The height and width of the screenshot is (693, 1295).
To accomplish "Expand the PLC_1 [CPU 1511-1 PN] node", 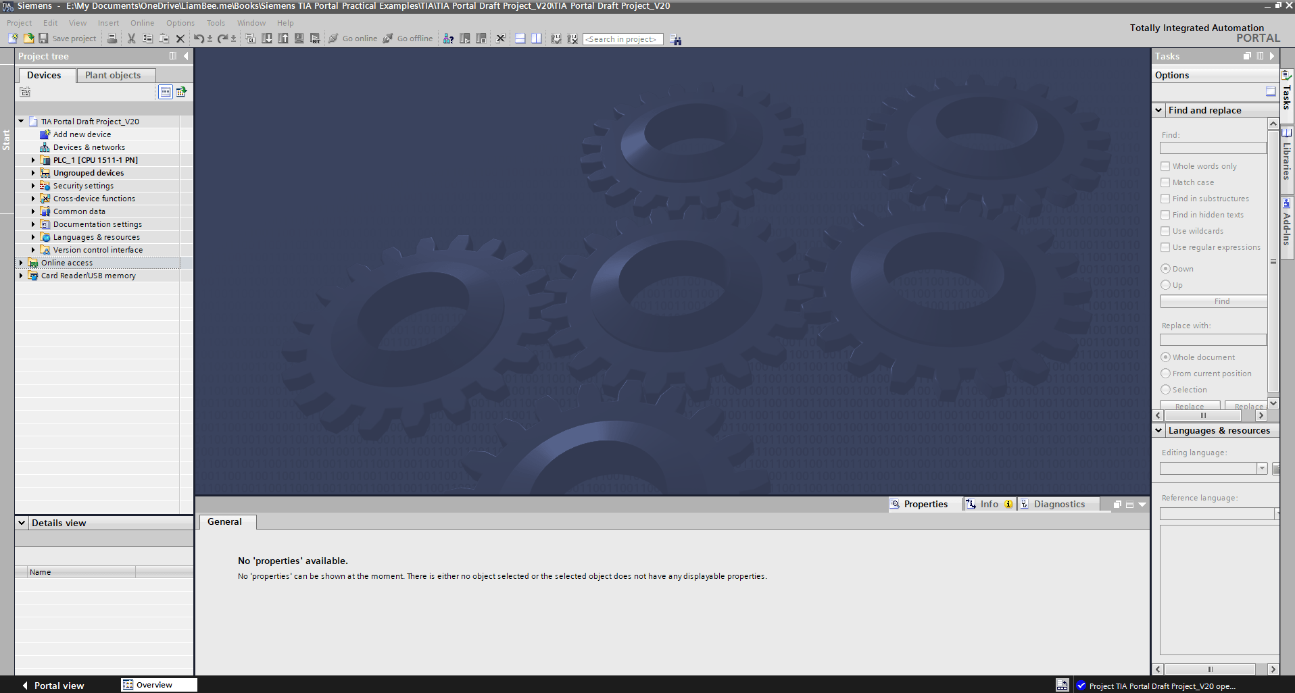I will [x=33, y=160].
